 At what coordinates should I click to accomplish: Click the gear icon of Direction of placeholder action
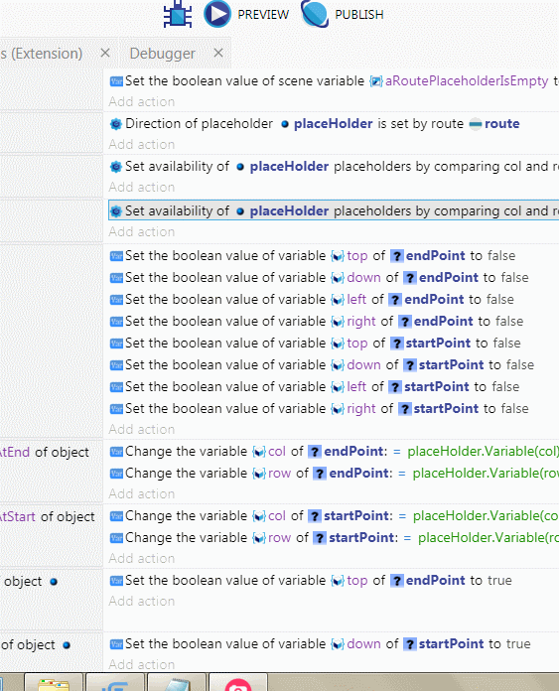coord(116,124)
